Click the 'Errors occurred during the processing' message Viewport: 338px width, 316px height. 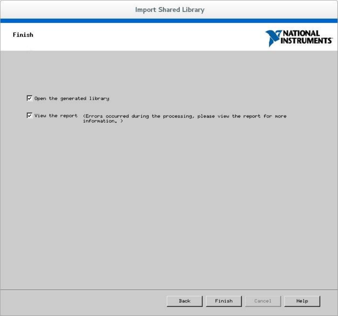point(185,118)
